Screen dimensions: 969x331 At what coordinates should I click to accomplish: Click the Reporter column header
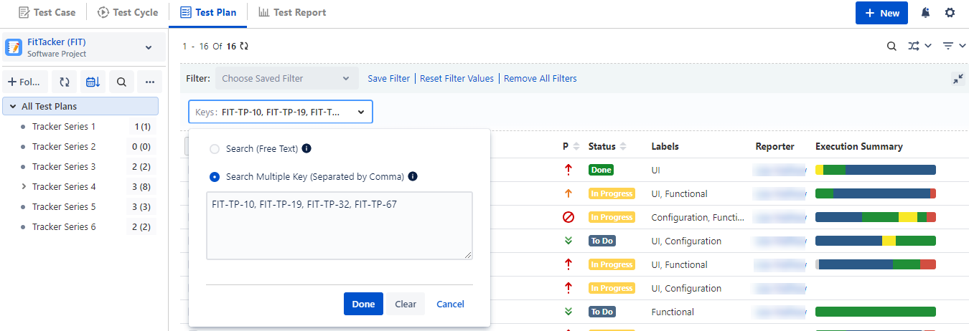(775, 146)
